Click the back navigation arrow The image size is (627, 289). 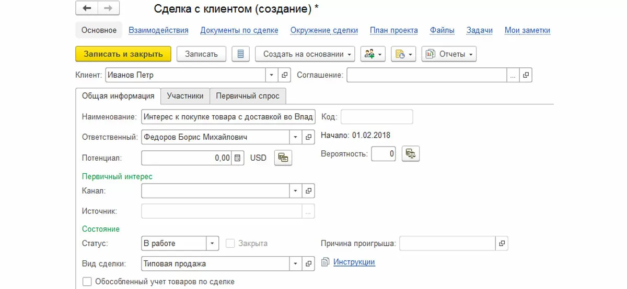[87, 8]
